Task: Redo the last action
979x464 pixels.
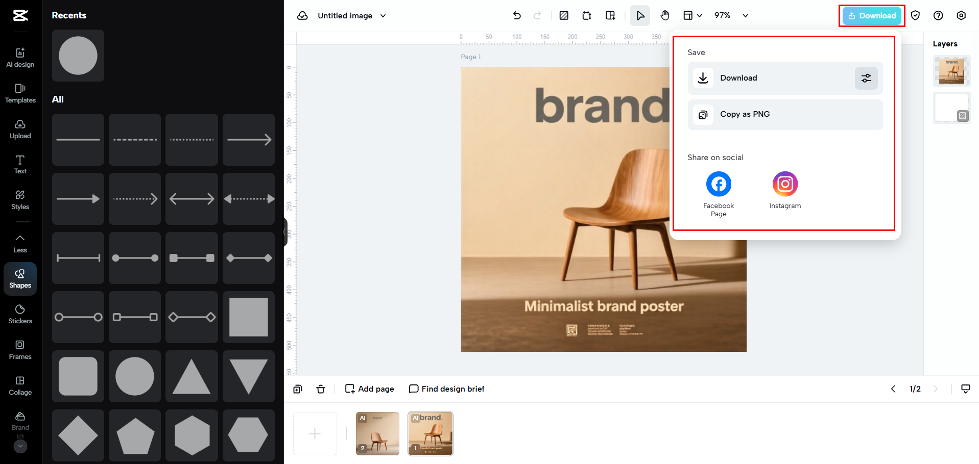Action: tap(537, 15)
